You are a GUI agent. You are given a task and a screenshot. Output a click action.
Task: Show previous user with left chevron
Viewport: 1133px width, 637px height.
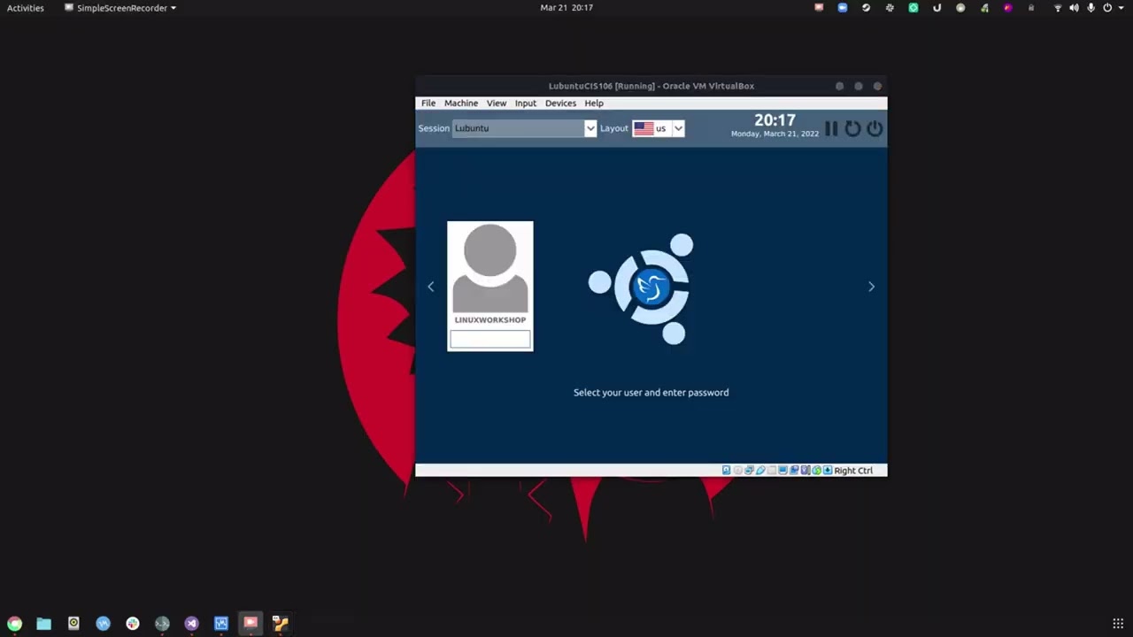pos(431,287)
